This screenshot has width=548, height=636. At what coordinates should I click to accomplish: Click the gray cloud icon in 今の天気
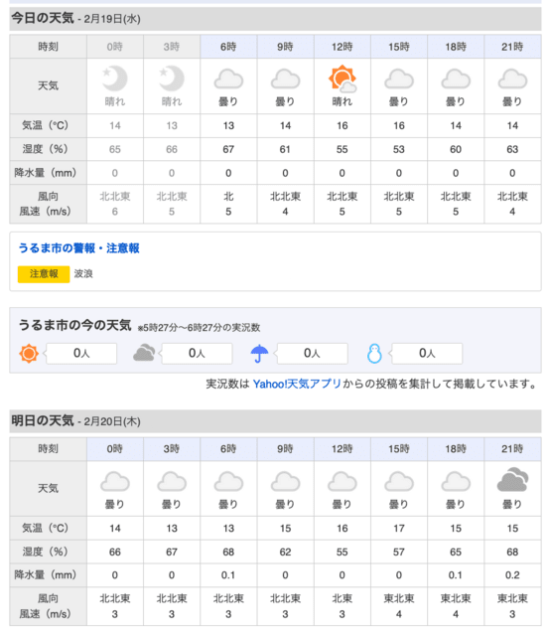144,353
